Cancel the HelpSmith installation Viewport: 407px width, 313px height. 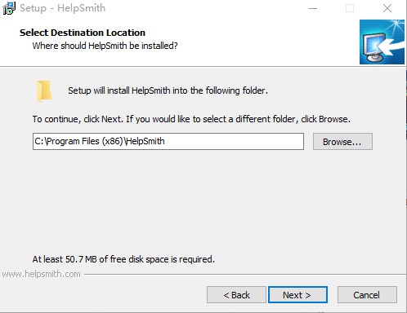[367, 295]
